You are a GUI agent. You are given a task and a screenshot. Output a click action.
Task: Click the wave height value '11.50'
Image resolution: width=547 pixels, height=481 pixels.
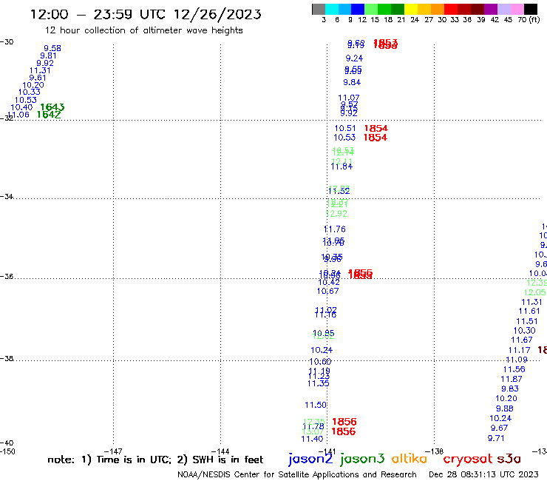pyautogui.click(x=316, y=406)
